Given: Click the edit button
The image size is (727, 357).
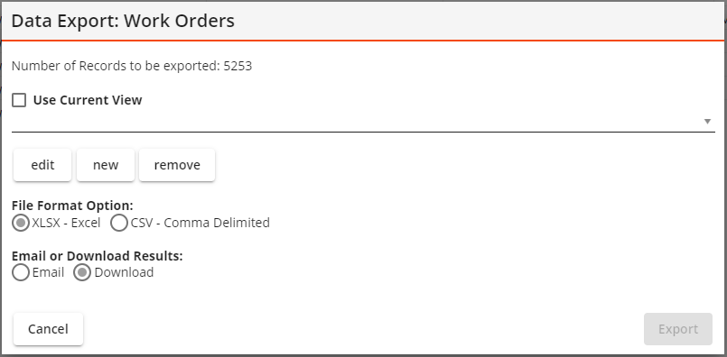Looking at the screenshot, I should 42,165.
